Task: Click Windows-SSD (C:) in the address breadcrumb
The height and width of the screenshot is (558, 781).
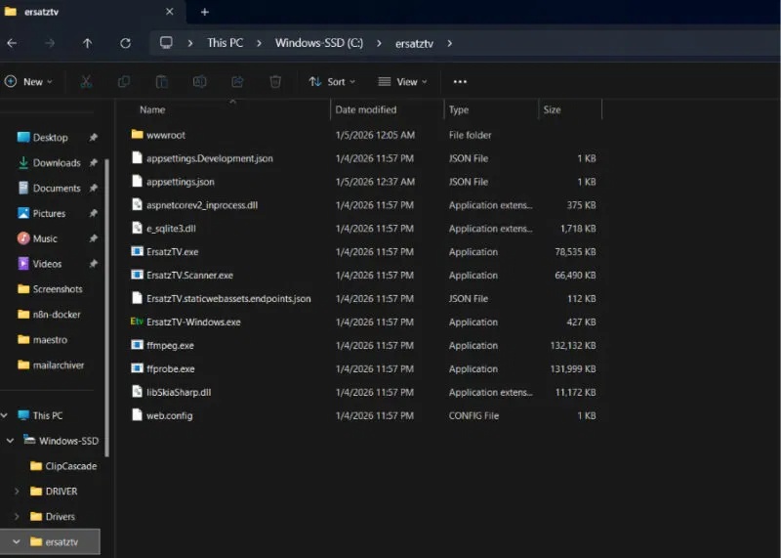Action: point(317,43)
